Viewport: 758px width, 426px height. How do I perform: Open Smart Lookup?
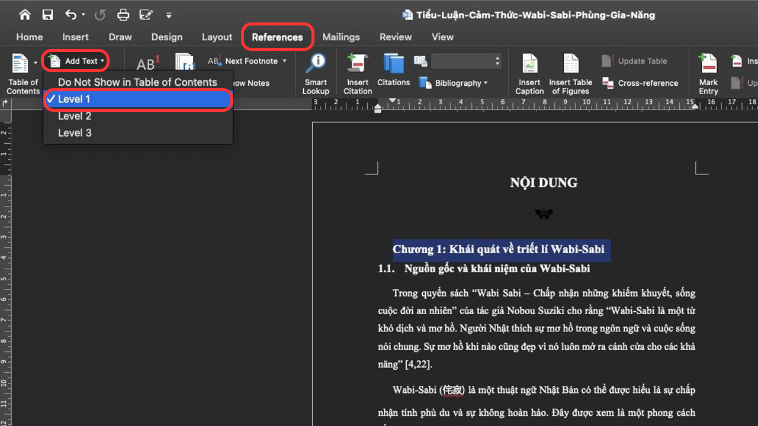point(316,74)
